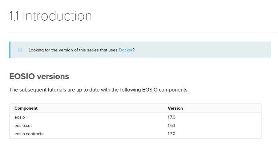Click the Version column header
This screenshot has width=278, height=146.
tap(175, 108)
